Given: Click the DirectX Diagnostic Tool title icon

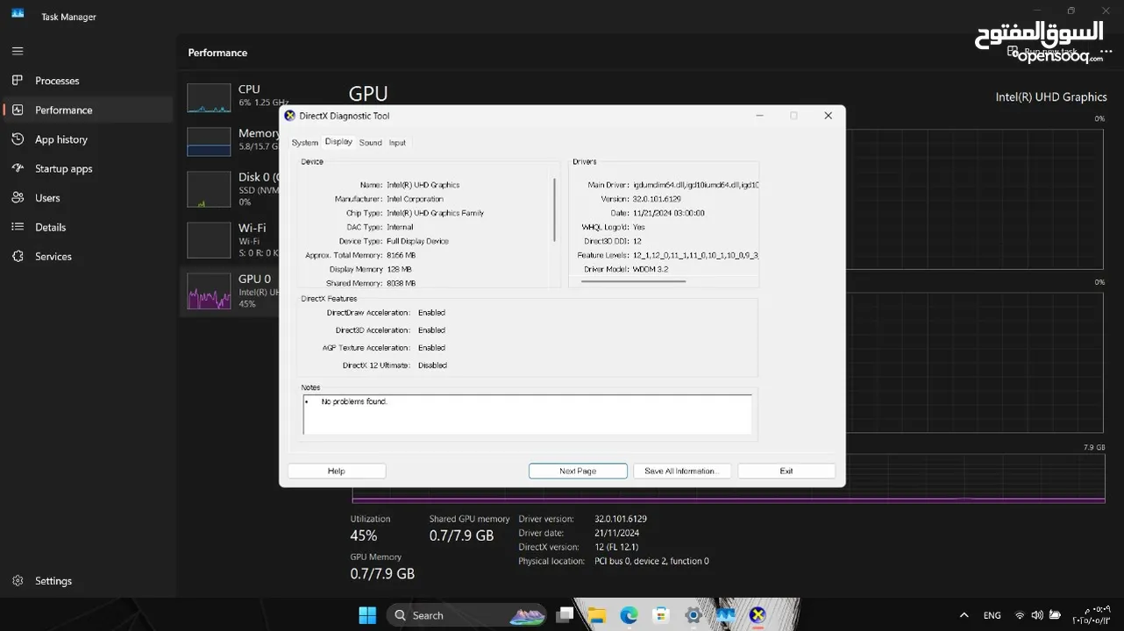Looking at the screenshot, I should [290, 116].
